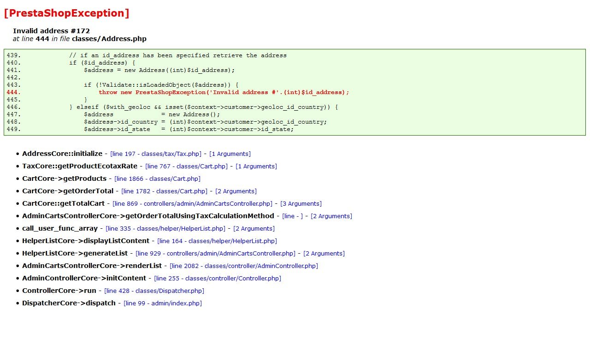Image resolution: width=590 pixels, height=351 pixels.
Task: Click the highlighted throw statement on line 444
Action: 224,92
